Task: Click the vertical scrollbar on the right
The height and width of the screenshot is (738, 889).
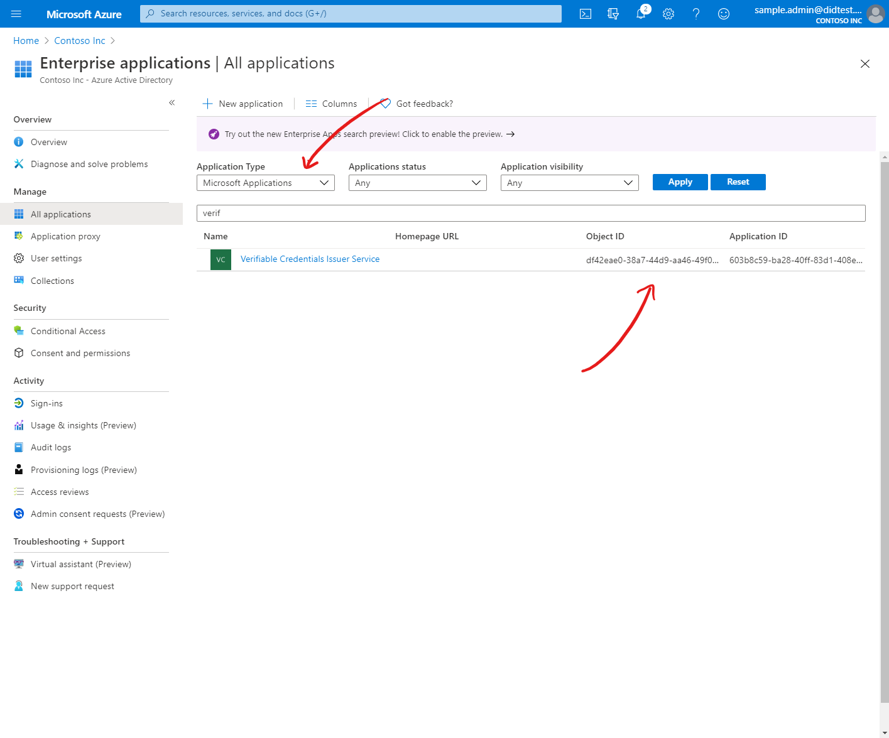Action: coord(885,433)
